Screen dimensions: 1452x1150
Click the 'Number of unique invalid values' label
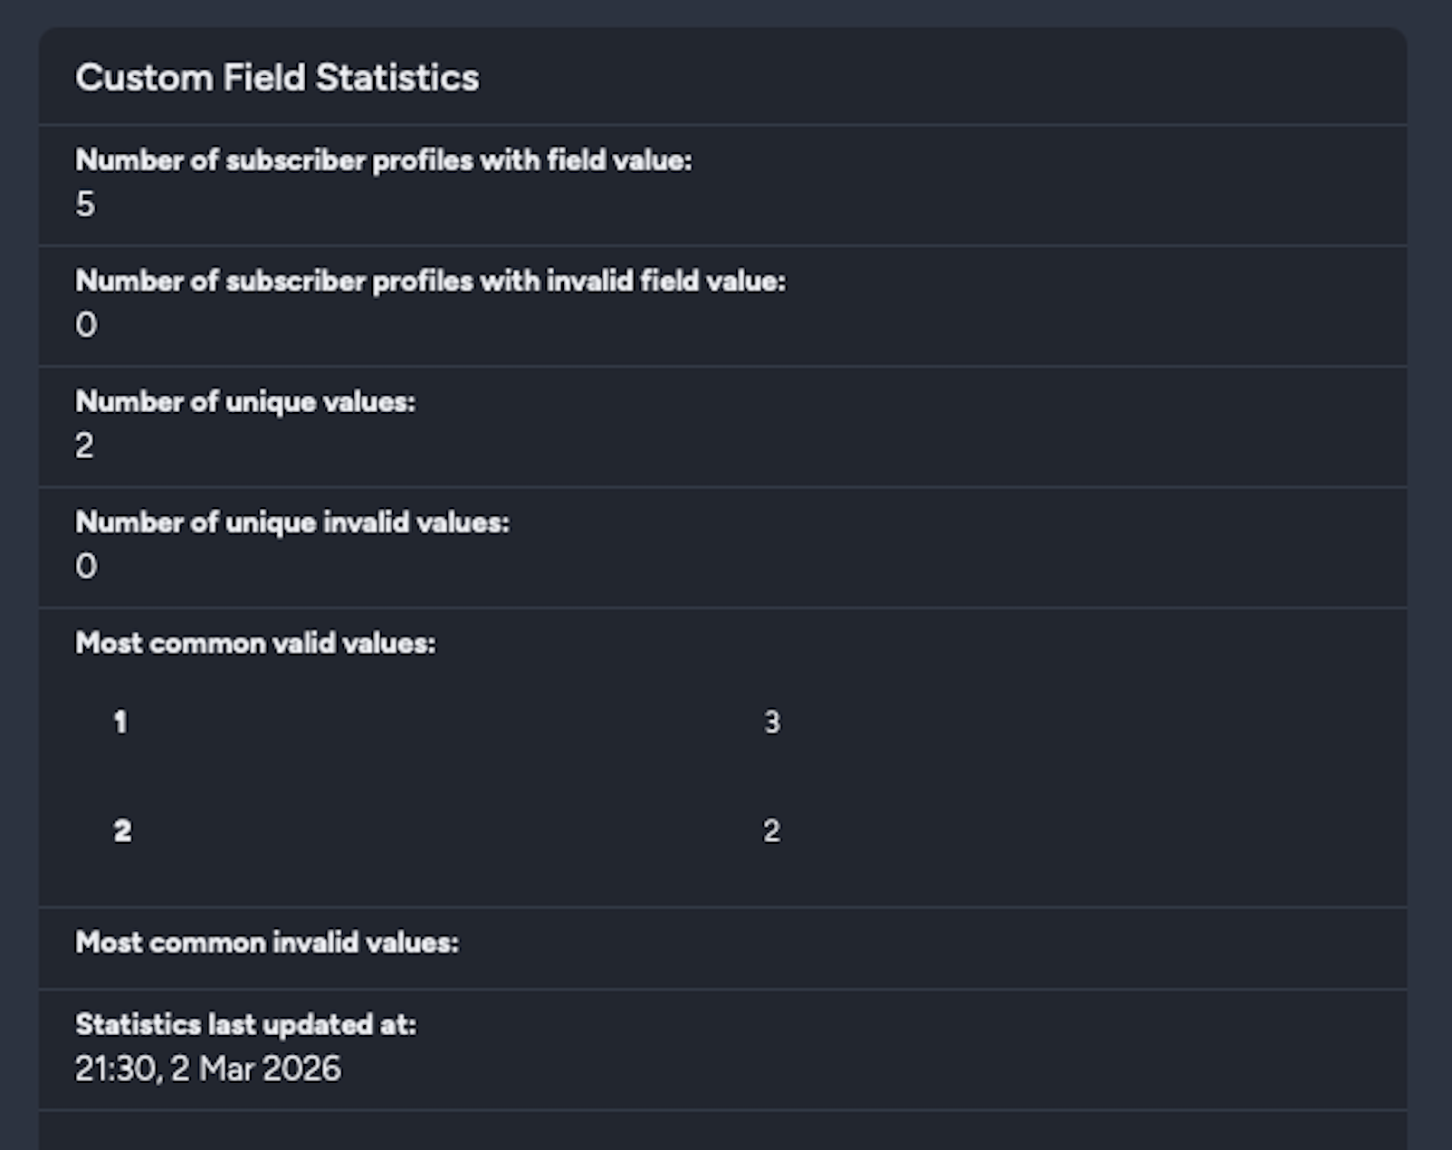point(291,522)
